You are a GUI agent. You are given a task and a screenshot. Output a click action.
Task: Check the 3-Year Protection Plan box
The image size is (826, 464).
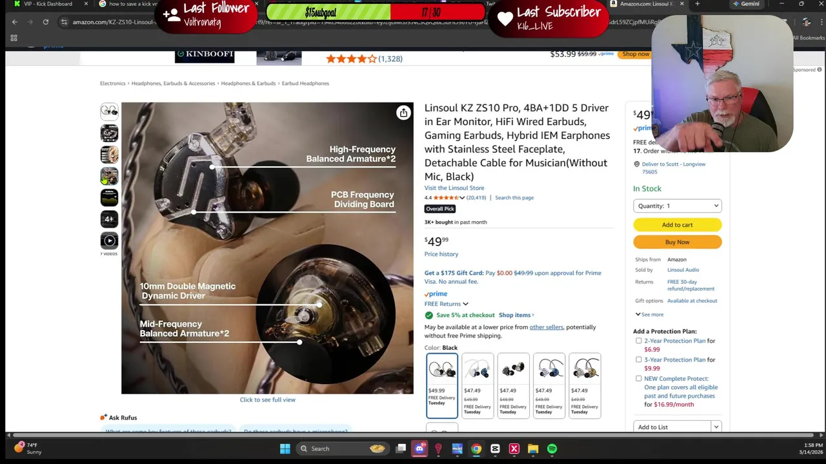[639, 360]
